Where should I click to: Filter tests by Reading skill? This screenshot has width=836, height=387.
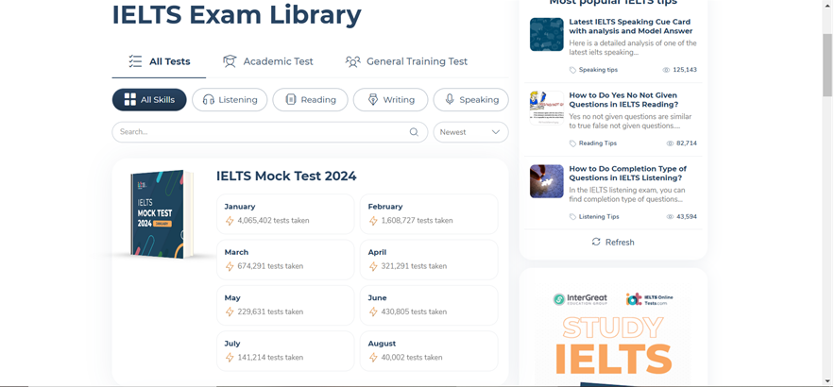tap(310, 100)
